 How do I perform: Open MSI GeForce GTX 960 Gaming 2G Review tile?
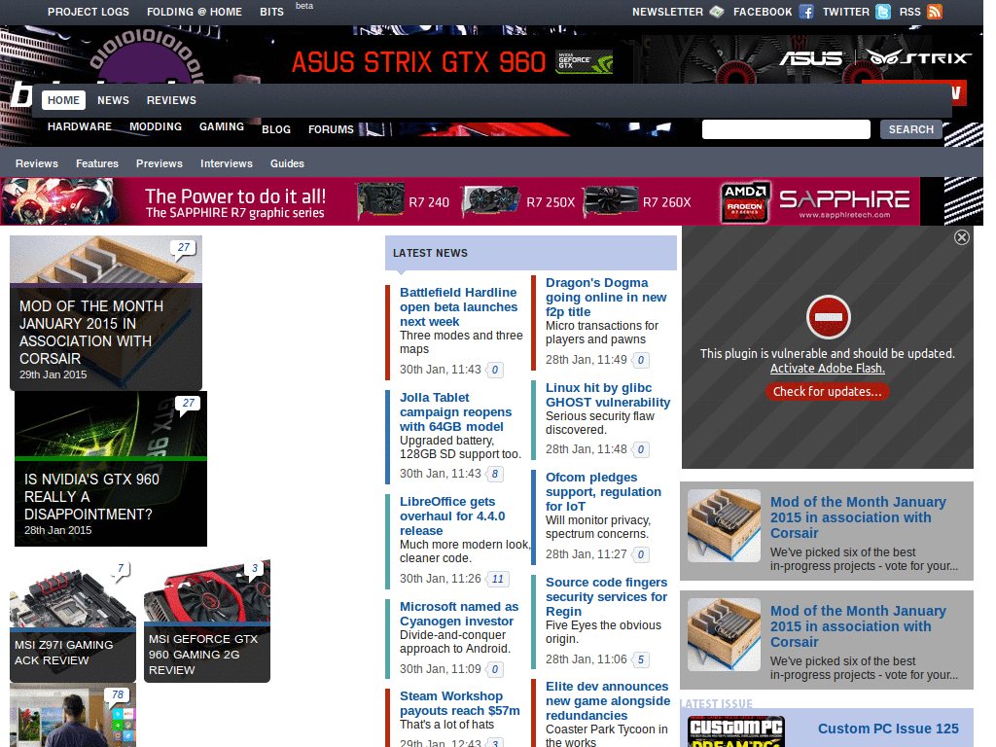coord(207,622)
